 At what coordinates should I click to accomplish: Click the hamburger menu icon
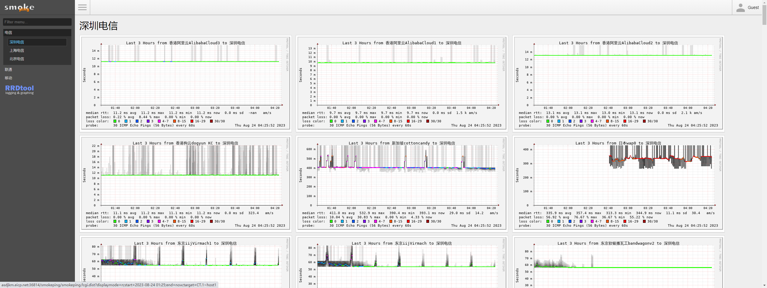click(82, 7)
